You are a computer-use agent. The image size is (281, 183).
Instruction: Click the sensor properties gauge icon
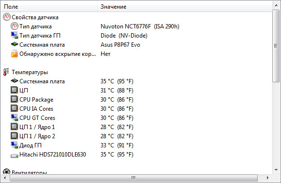6,17
